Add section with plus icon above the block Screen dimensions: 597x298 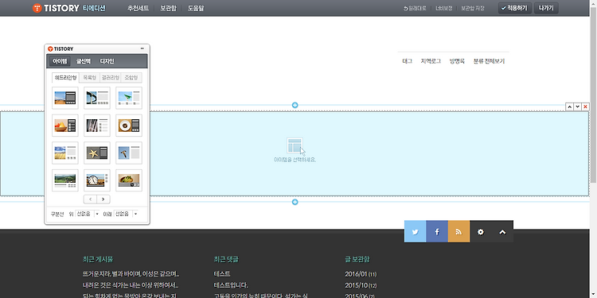click(x=295, y=105)
